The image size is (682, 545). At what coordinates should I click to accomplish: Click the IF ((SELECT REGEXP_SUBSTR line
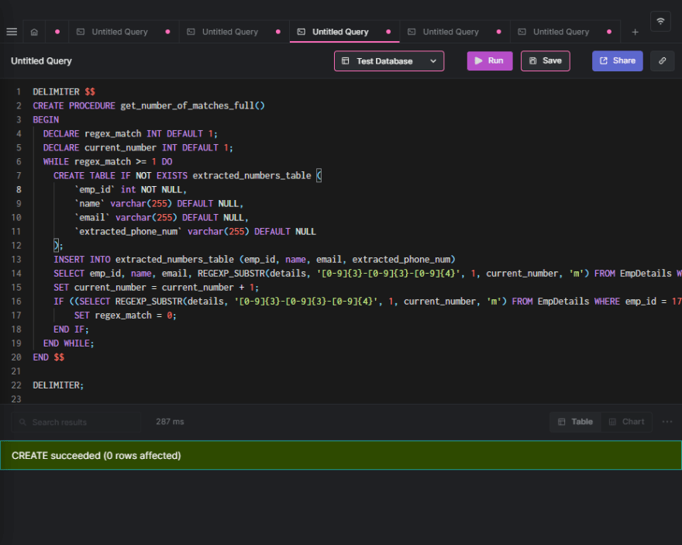(367, 301)
